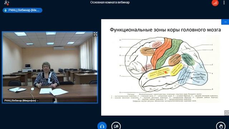This screenshot has width=229, height=129.
Task: Click the webcam video of the presenter
Action: (x=50, y=67)
